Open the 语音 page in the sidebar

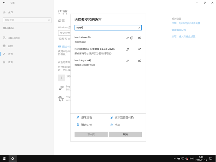click(x=10, y=62)
